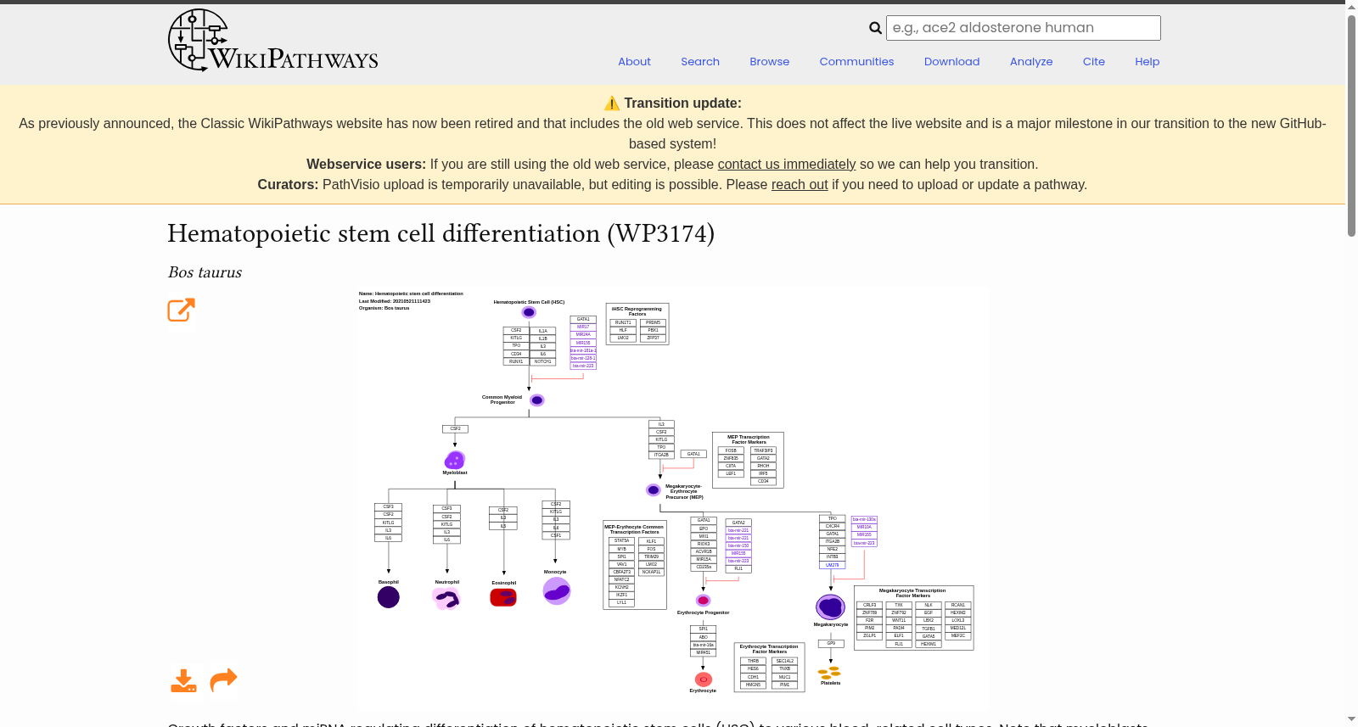
Task: Click the Hematopoietic Stem Cell icon in diagram
Action: (x=529, y=312)
